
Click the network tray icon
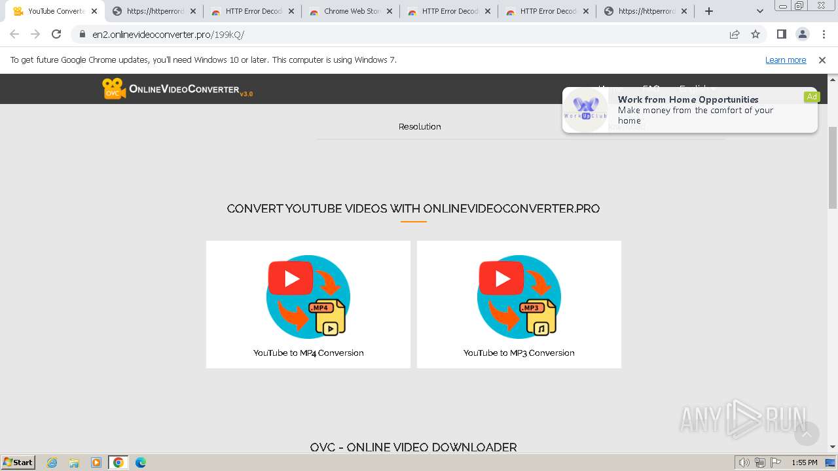click(x=760, y=462)
